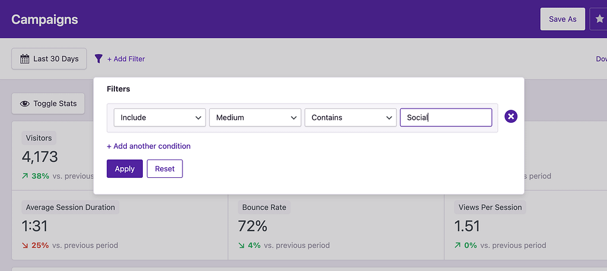The height and width of the screenshot is (271, 607).
Task: Click the funnel filter icon
Action: (99, 59)
